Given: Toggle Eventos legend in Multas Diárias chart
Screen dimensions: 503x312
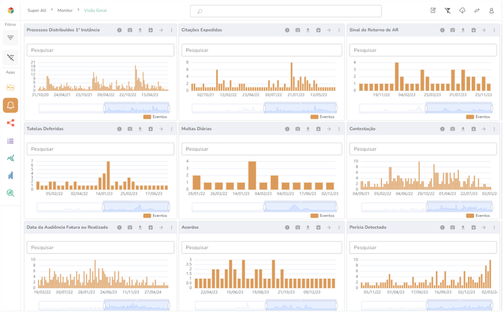Looking at the screenshot, I should (x=322, y=215).
